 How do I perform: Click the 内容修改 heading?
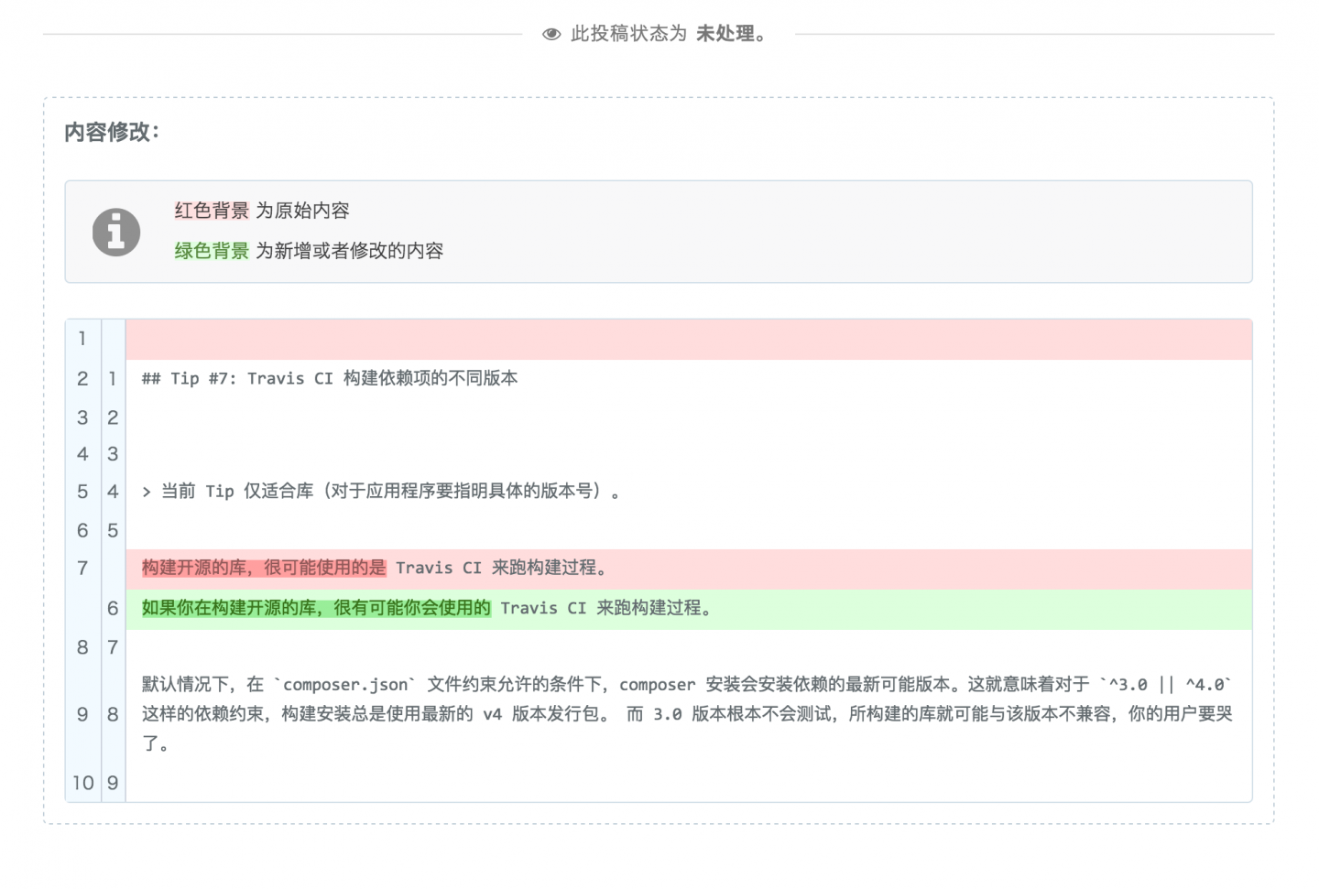[x=112, y=132]
